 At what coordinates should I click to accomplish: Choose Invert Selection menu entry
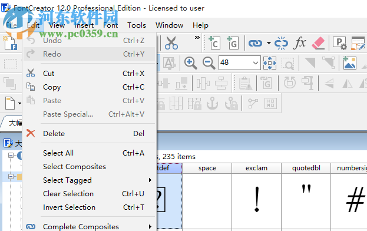tap(89, 207)
